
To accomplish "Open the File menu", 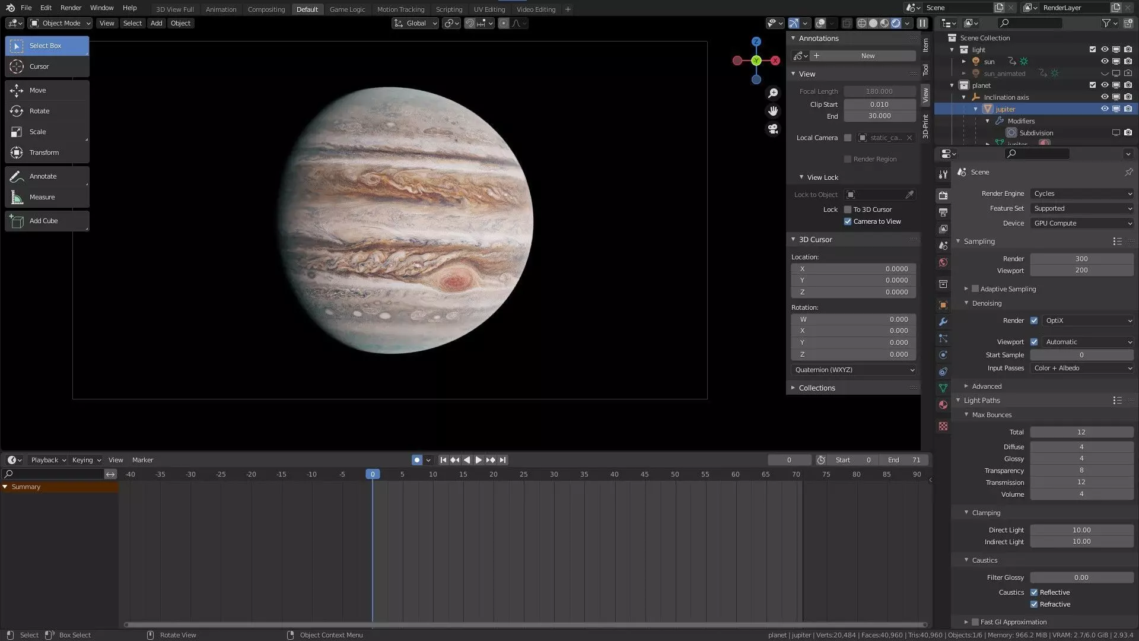I will coord(26,8).
